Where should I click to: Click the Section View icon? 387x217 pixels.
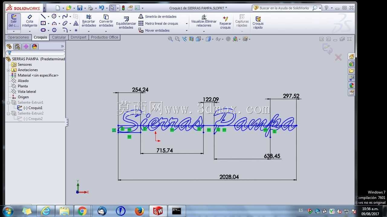[x=191, y=39]
